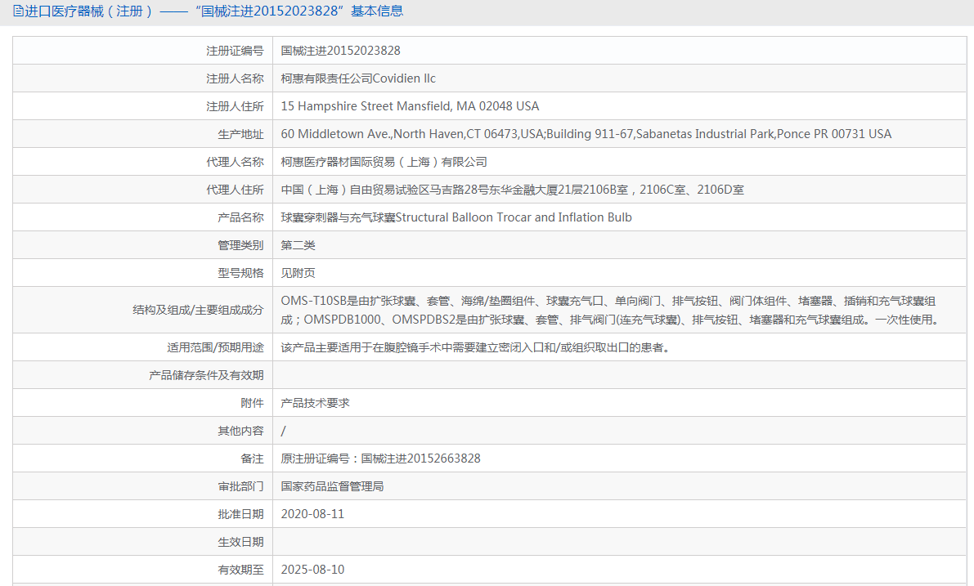This screenshot has height=586, width=974.
Task: Click the 生效日期 label
Action: tap(240, 542)
